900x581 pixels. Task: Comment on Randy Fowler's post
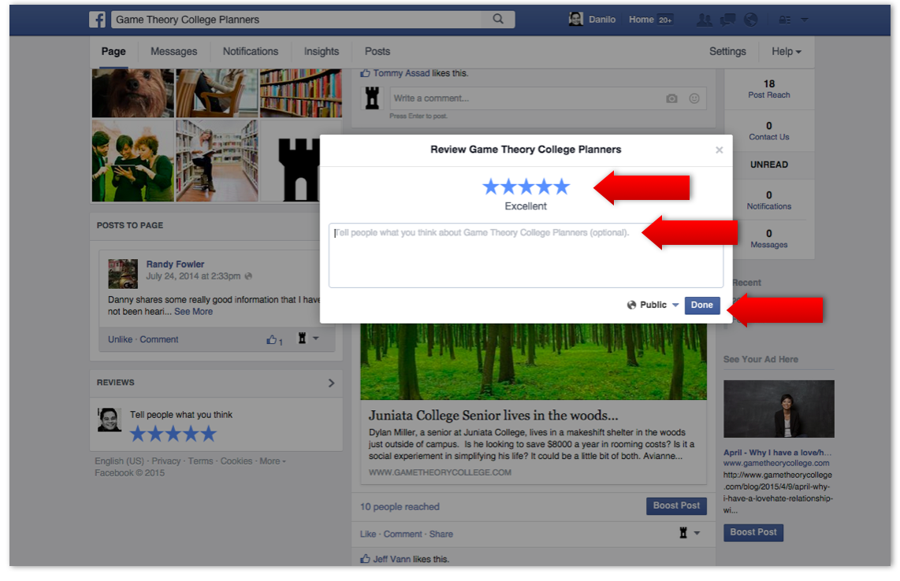[159, 339]
